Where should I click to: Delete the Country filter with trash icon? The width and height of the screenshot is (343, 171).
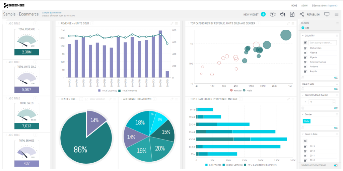pos(303,77)
